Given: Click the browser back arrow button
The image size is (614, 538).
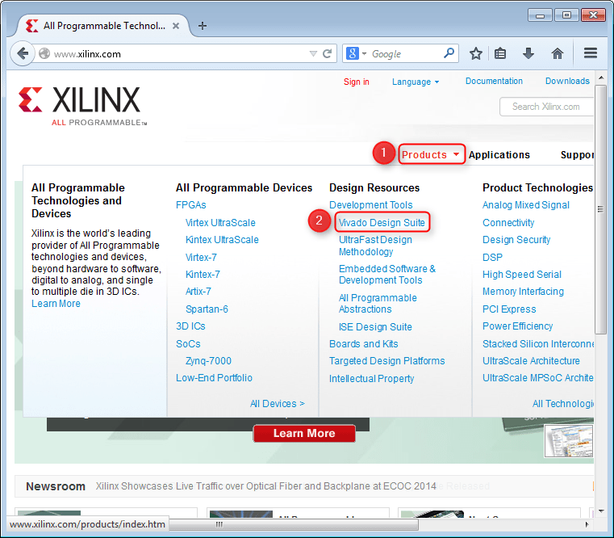Looking at the screenshot, I should [x=22, y=54].
